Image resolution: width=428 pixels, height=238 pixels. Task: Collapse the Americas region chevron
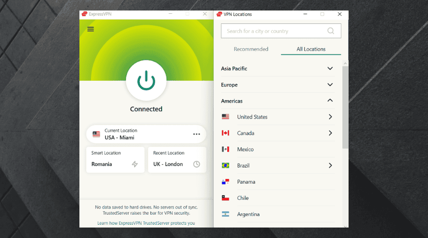pyautogui.click(x=330, y=100)
